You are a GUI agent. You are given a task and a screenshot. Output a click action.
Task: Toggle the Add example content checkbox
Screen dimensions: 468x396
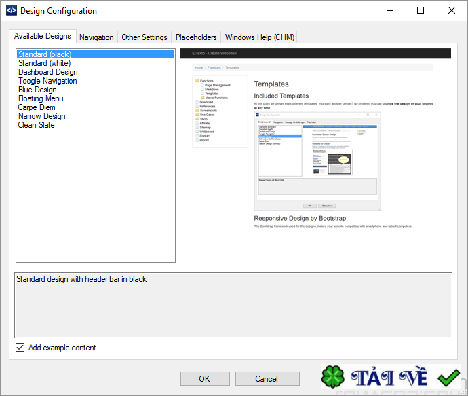pos(20,348)
